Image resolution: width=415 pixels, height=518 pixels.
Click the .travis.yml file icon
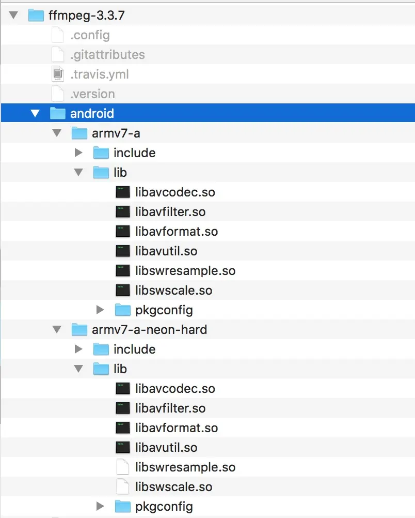(x=58, y=74)
